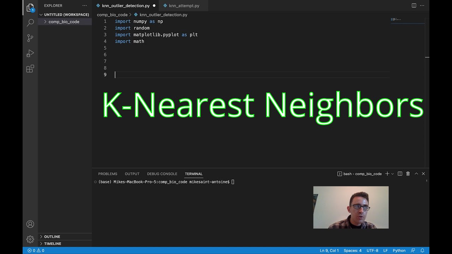
Task: Open the Run and Debug view
Action: [30, 53]
